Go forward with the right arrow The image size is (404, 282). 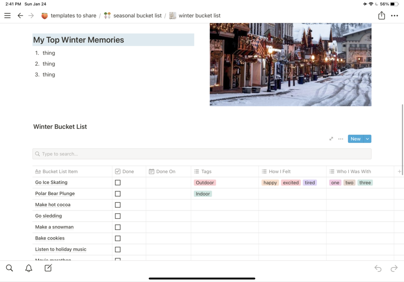[31, 16]
